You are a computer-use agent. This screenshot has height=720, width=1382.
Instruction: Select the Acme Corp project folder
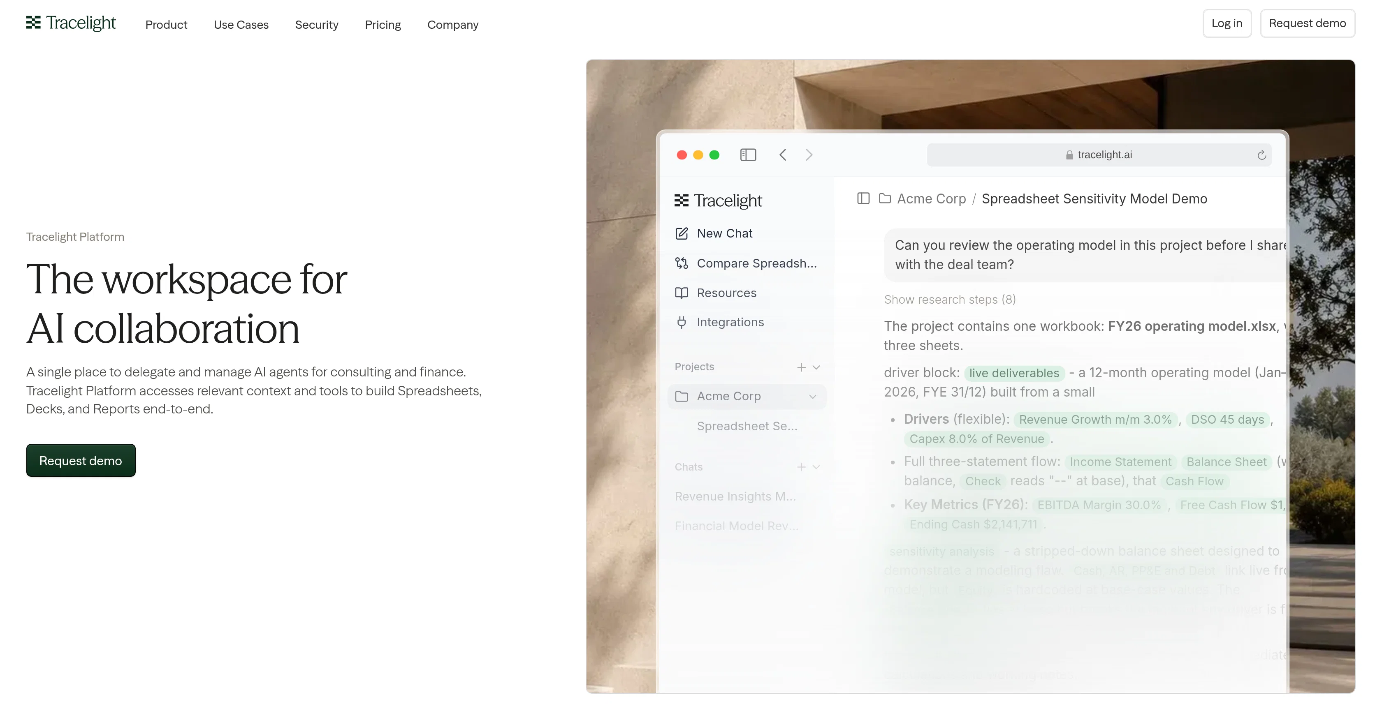tap(747, 396)
